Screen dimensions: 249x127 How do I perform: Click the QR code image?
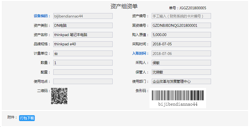coord(59,96)
